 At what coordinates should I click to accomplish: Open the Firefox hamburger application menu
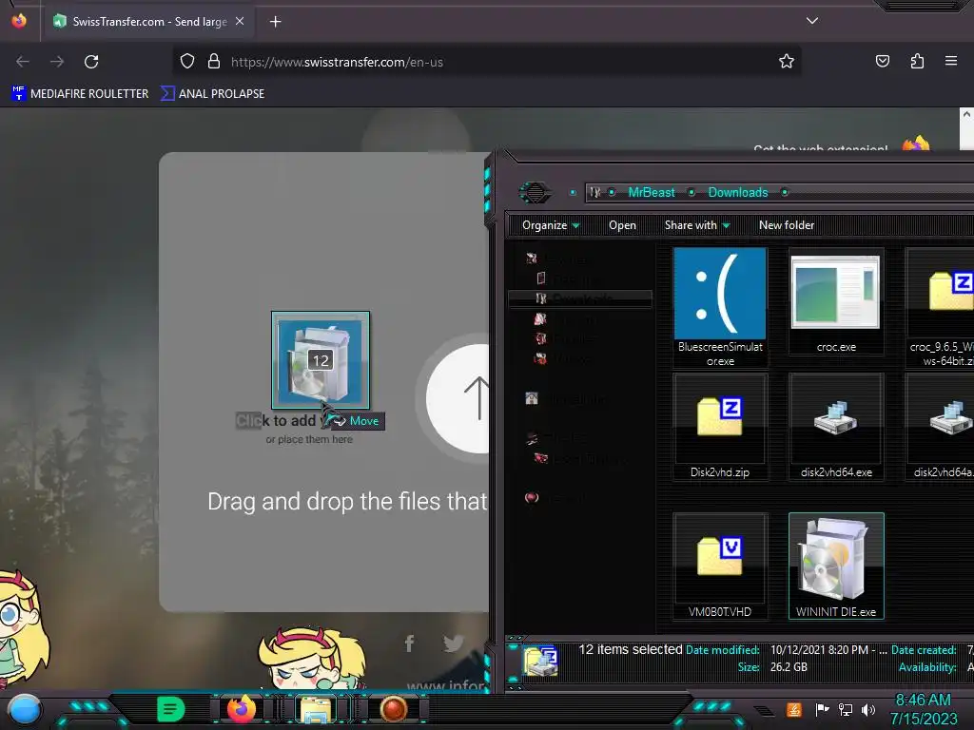pos(951,61)
